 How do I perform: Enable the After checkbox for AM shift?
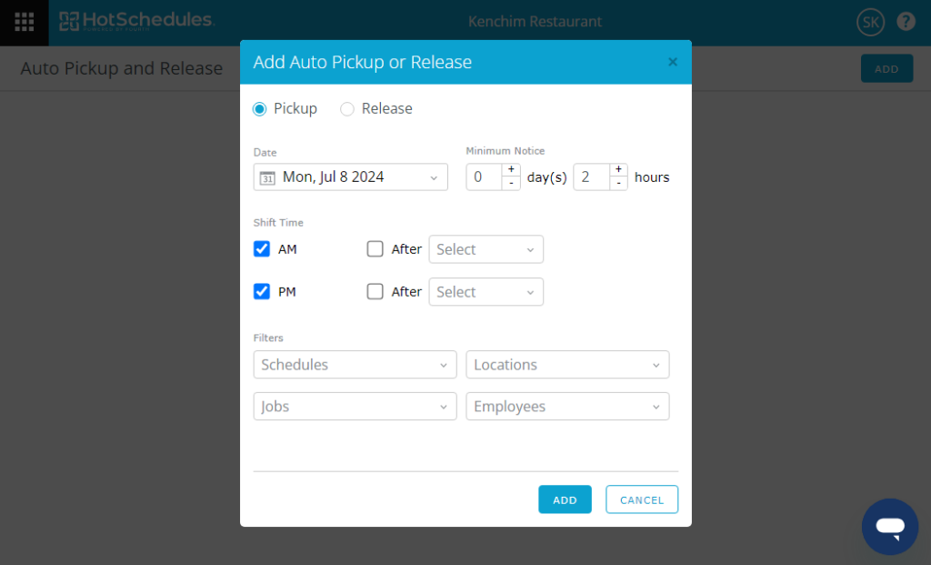[375, 249]
